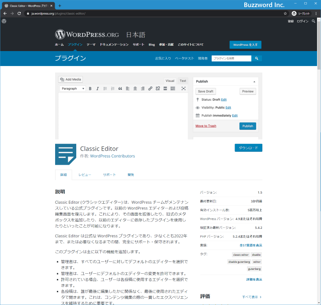Focus the plugin search input field
The image size is (321, 305).
click(x=231, y=59)
